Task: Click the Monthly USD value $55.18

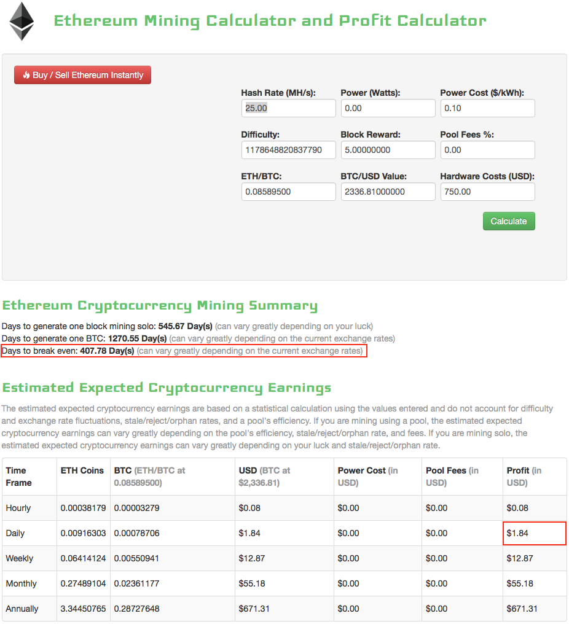Action: point(252,583)
